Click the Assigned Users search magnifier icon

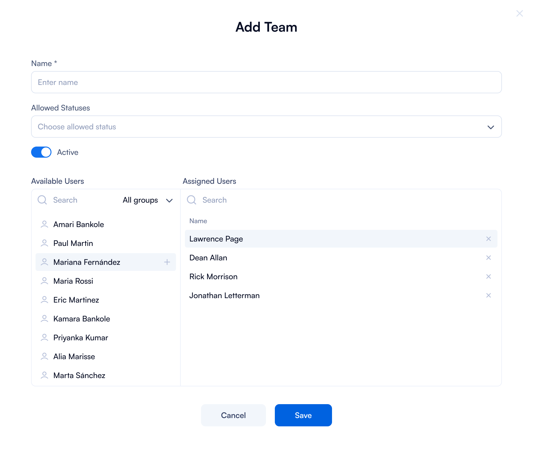coord(192,200)
